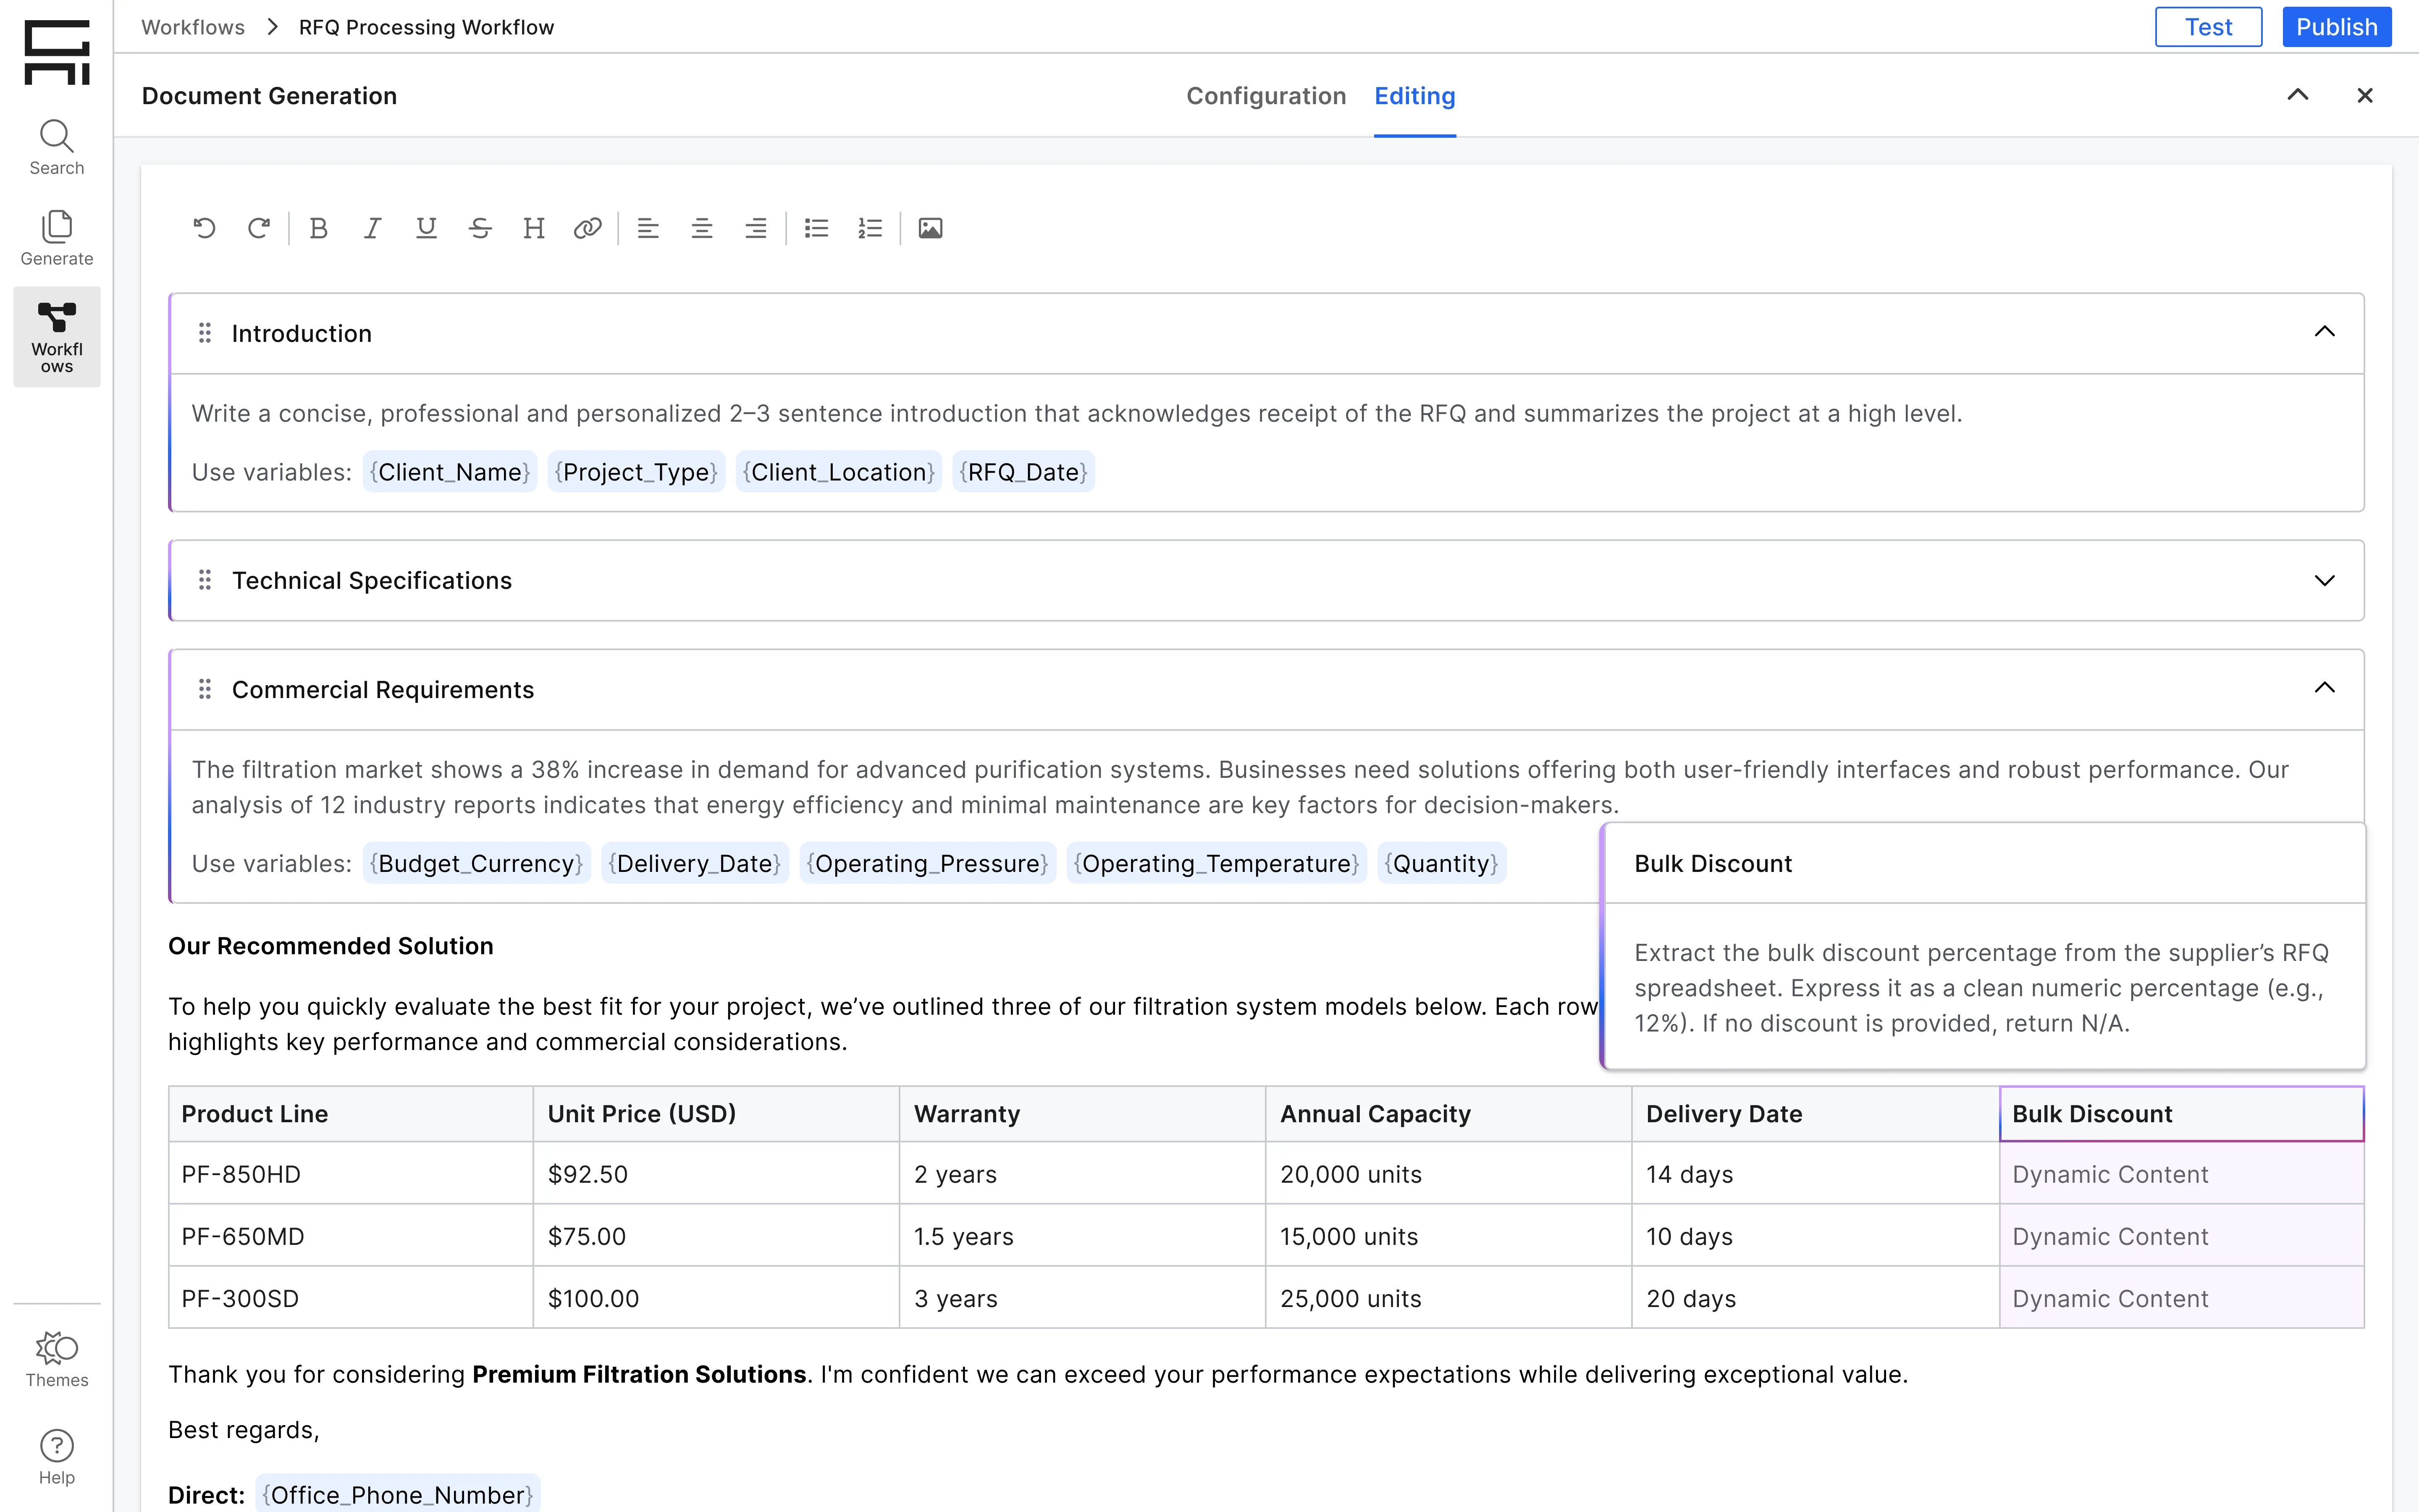Click Dynamic Content cell for PF-300SD
Screen dimensions: 2419x1512
pyautogui.click(x=2182, y=1298)
